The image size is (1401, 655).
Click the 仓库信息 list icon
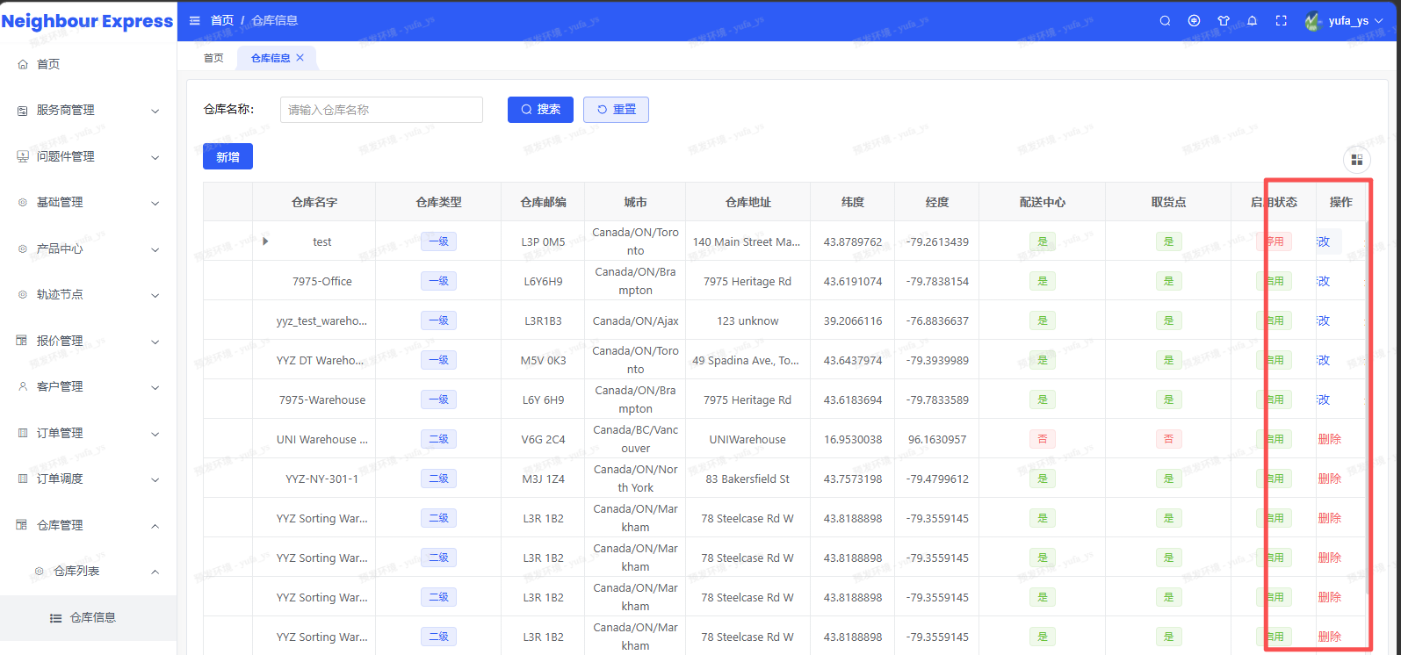click(55, 617)
